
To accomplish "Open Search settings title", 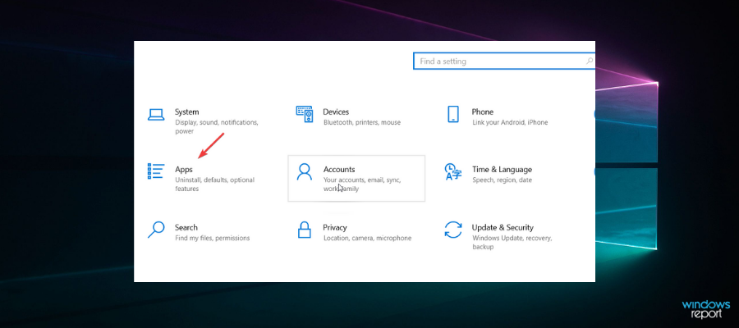I will (x=186, y=227).
